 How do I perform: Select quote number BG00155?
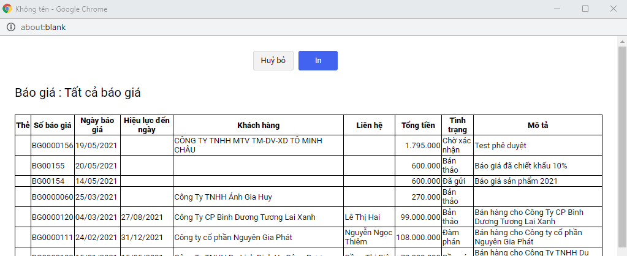click(x=48, y=166)
